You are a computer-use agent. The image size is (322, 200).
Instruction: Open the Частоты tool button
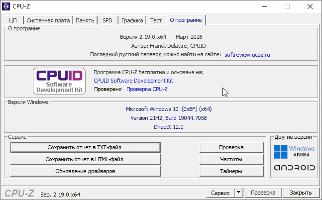pos(231,159)
